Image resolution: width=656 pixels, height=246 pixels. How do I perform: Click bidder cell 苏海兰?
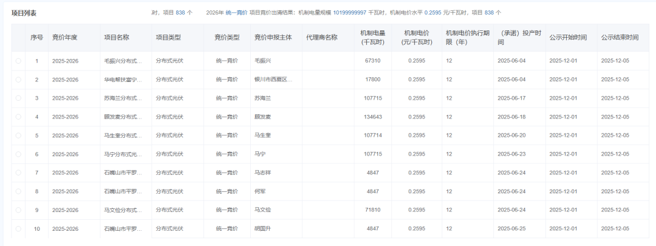[x=263, y=98]
